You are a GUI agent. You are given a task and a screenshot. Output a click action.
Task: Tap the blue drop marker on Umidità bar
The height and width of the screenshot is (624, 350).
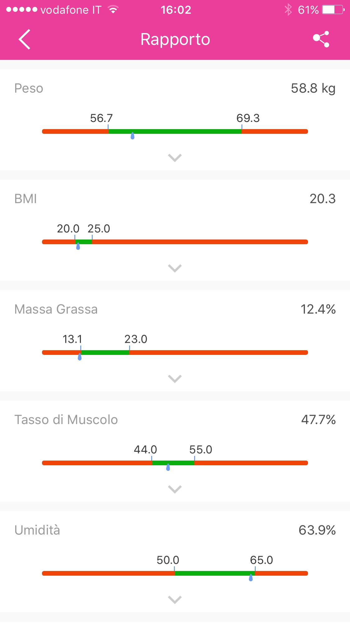[x=251, y=578]
